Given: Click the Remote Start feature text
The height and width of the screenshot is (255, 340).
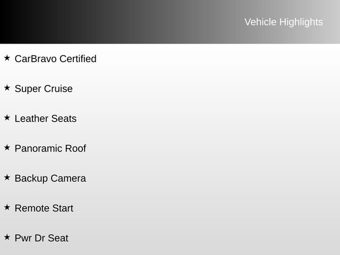Looking at the screenshot, I should point(44,208).
